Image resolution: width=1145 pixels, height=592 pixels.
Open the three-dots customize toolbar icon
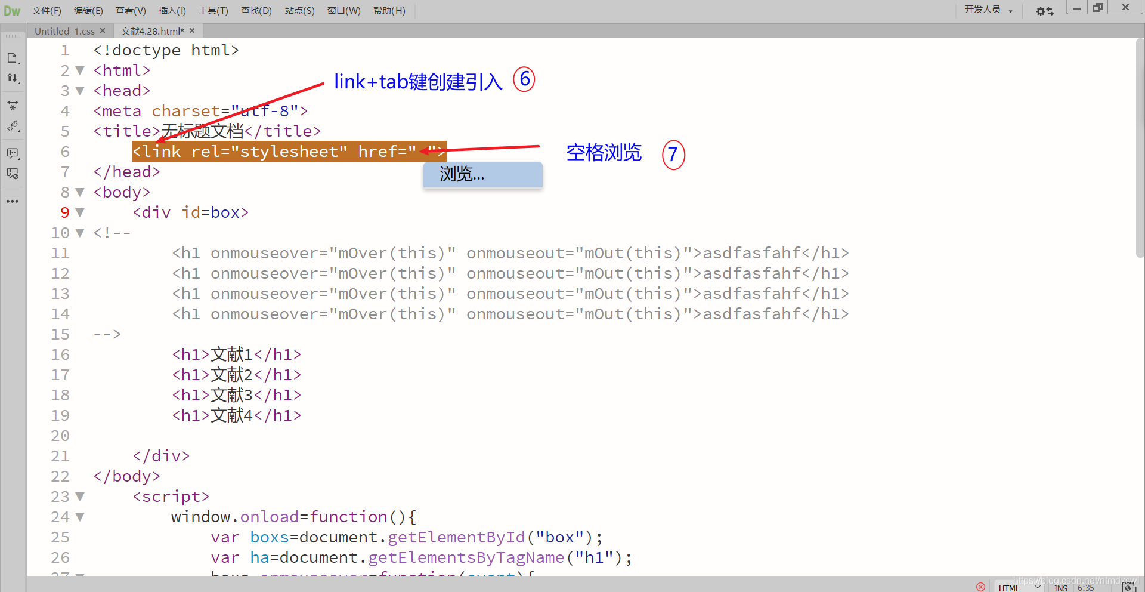13,201
